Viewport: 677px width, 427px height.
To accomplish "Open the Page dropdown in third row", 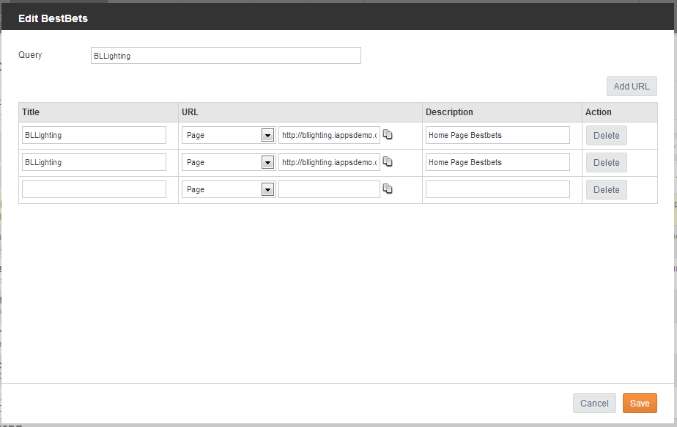I will click(x=229, y=190).
